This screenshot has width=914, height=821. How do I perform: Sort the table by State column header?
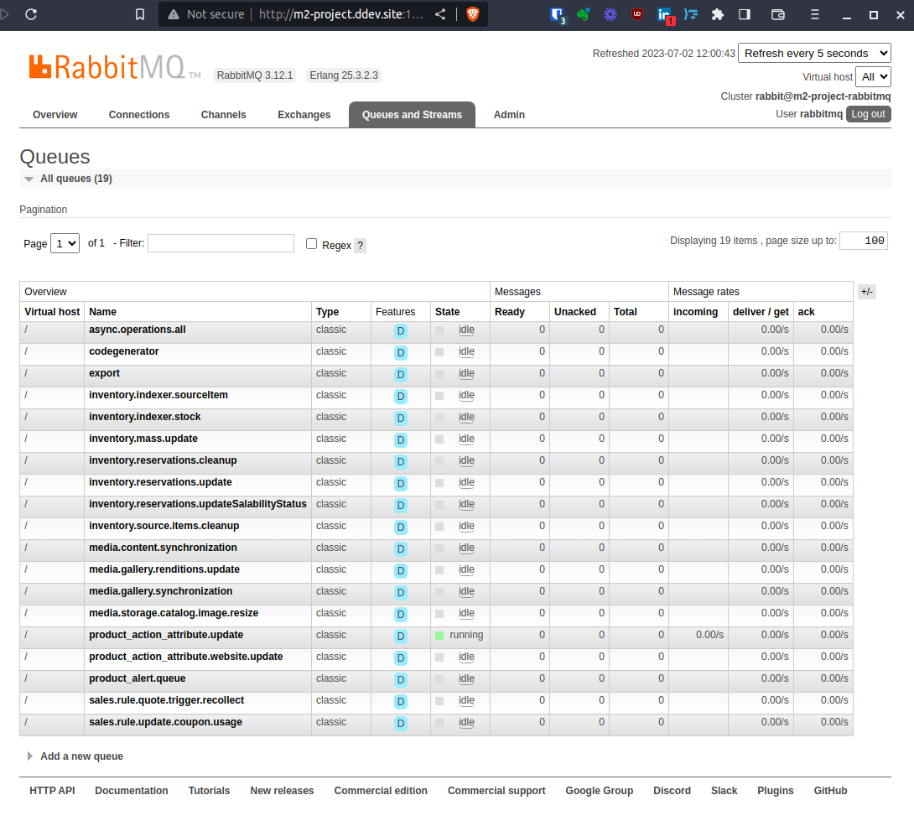click(447, 312)
